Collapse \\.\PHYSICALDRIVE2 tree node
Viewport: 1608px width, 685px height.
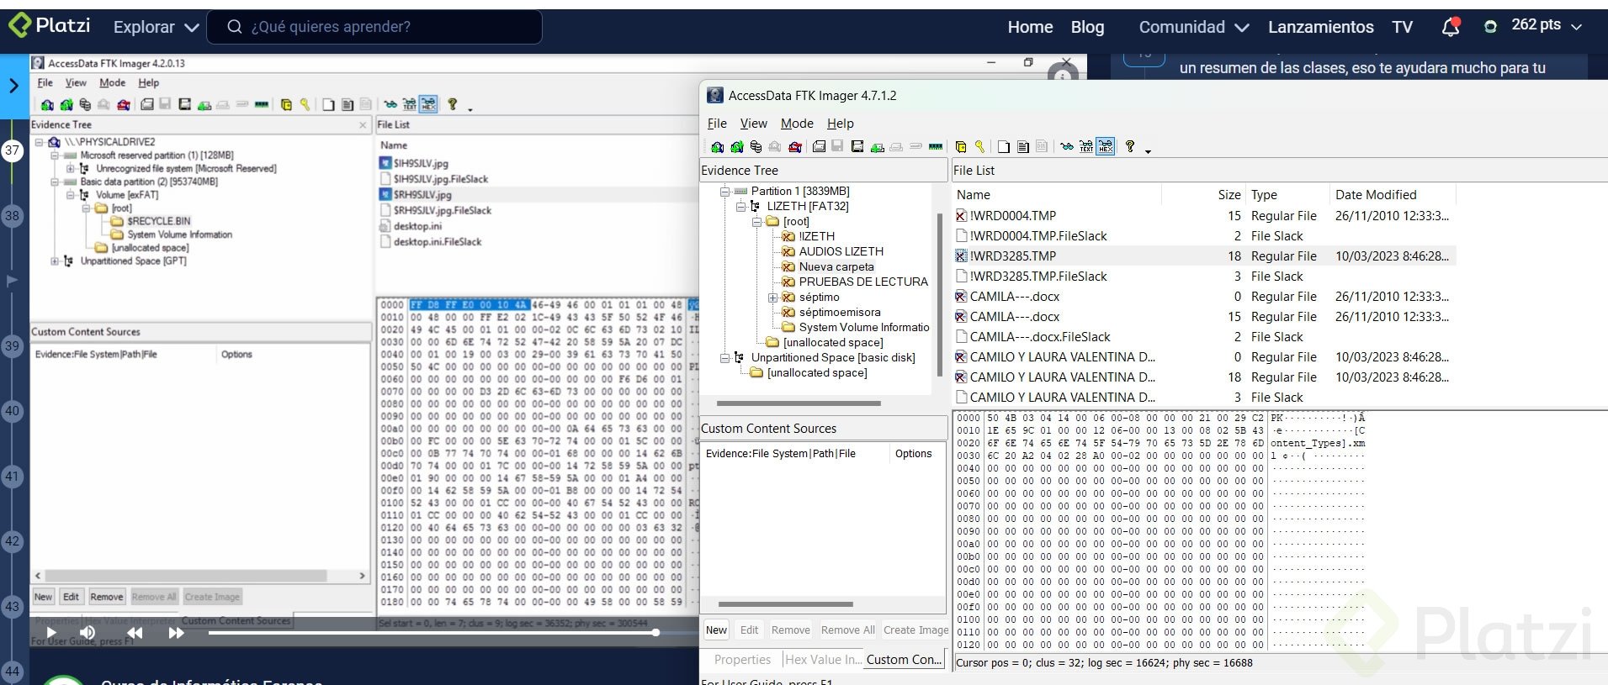(39, 142)
